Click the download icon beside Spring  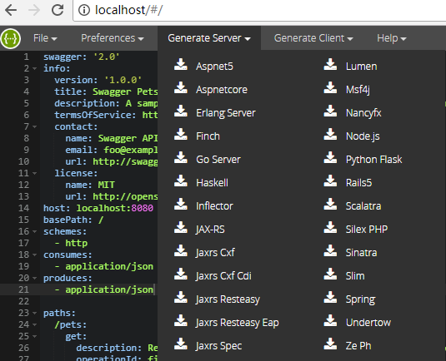click(330, 297)
